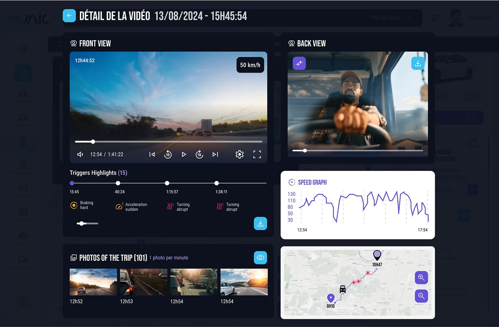Select the 15:45 trigger marker

pyautogui.click(x=72, y=183)
